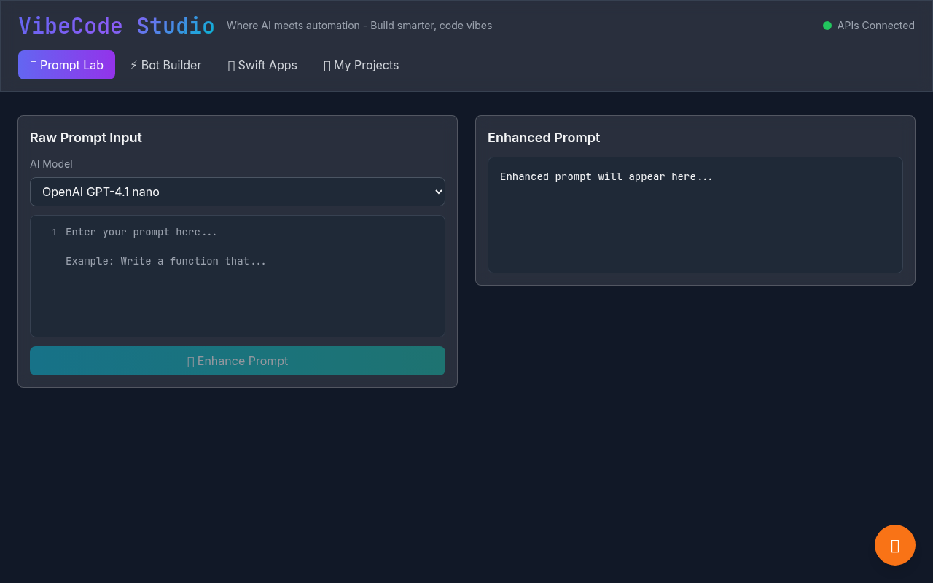The width and height of the screenshot is (933, 583).
Task: Switch to the Swift Apps tab
Action: (262, 65)
